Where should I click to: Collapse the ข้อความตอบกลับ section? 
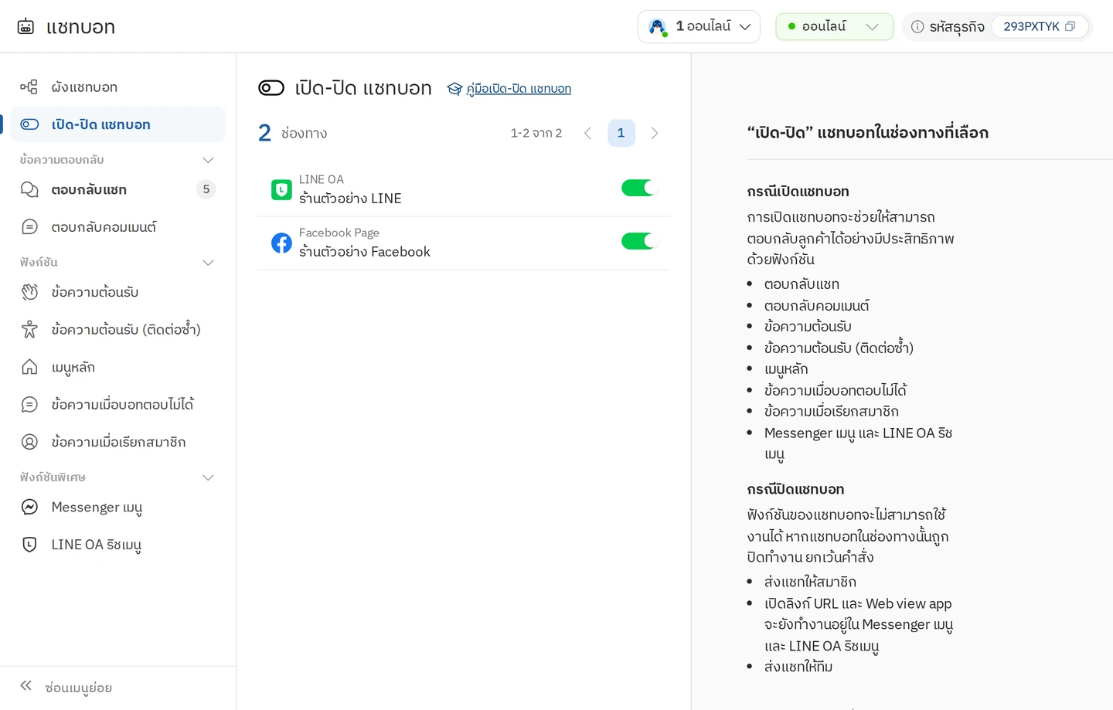208,160
